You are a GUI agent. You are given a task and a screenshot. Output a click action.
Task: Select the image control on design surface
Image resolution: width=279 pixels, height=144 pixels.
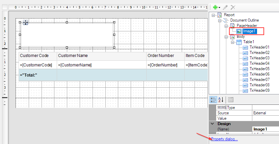click(x=67, y=35)
